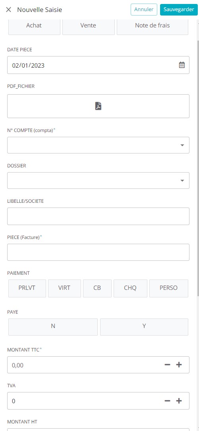Screen dimensions: 199x431
Task: Decrease TVA using the minus icon
Action: (x=168, y=401)
